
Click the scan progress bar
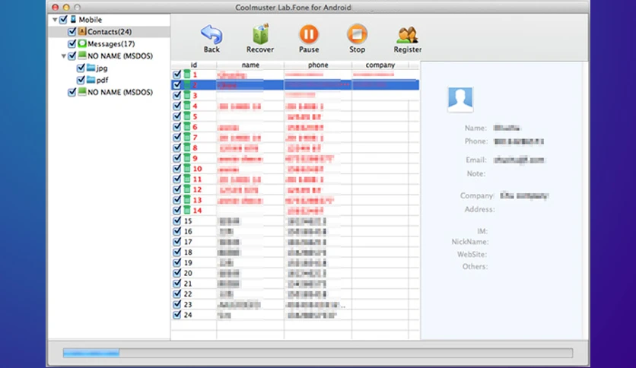(x=317, y=353)
